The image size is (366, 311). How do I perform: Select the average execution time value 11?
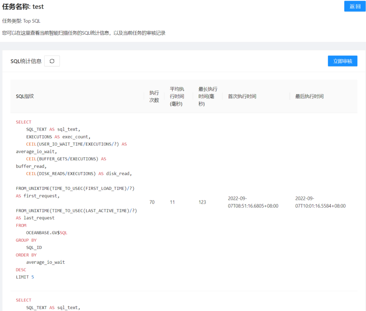pyautogui.click(x=172, y=202)
